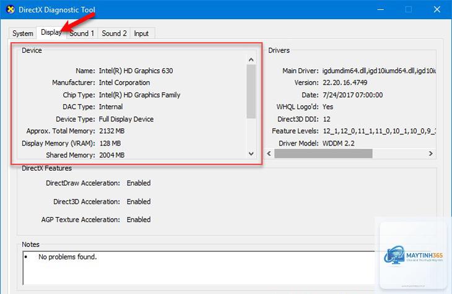Select the text Intel(R) HD Graphics 630
Image resolution: width=452 pixels, height=294 pixels.
coord(136,71)
